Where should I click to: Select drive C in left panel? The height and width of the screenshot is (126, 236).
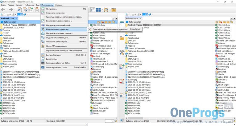[3, 14]
